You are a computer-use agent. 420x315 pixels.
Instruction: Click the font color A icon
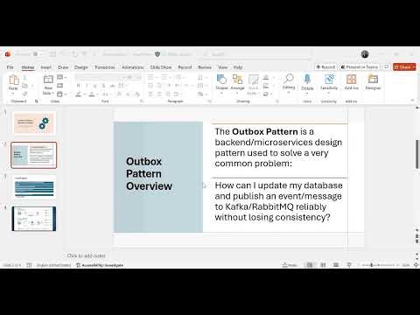(92, 94)
